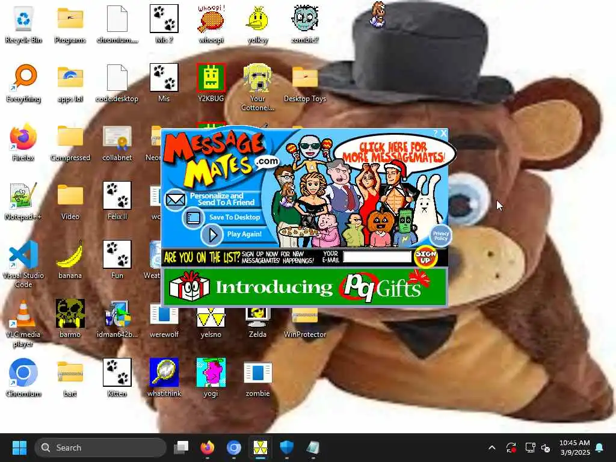Select the Your Cottonel dog icon
The height and width of the screenshot is (462, 616).
point(257,87)
